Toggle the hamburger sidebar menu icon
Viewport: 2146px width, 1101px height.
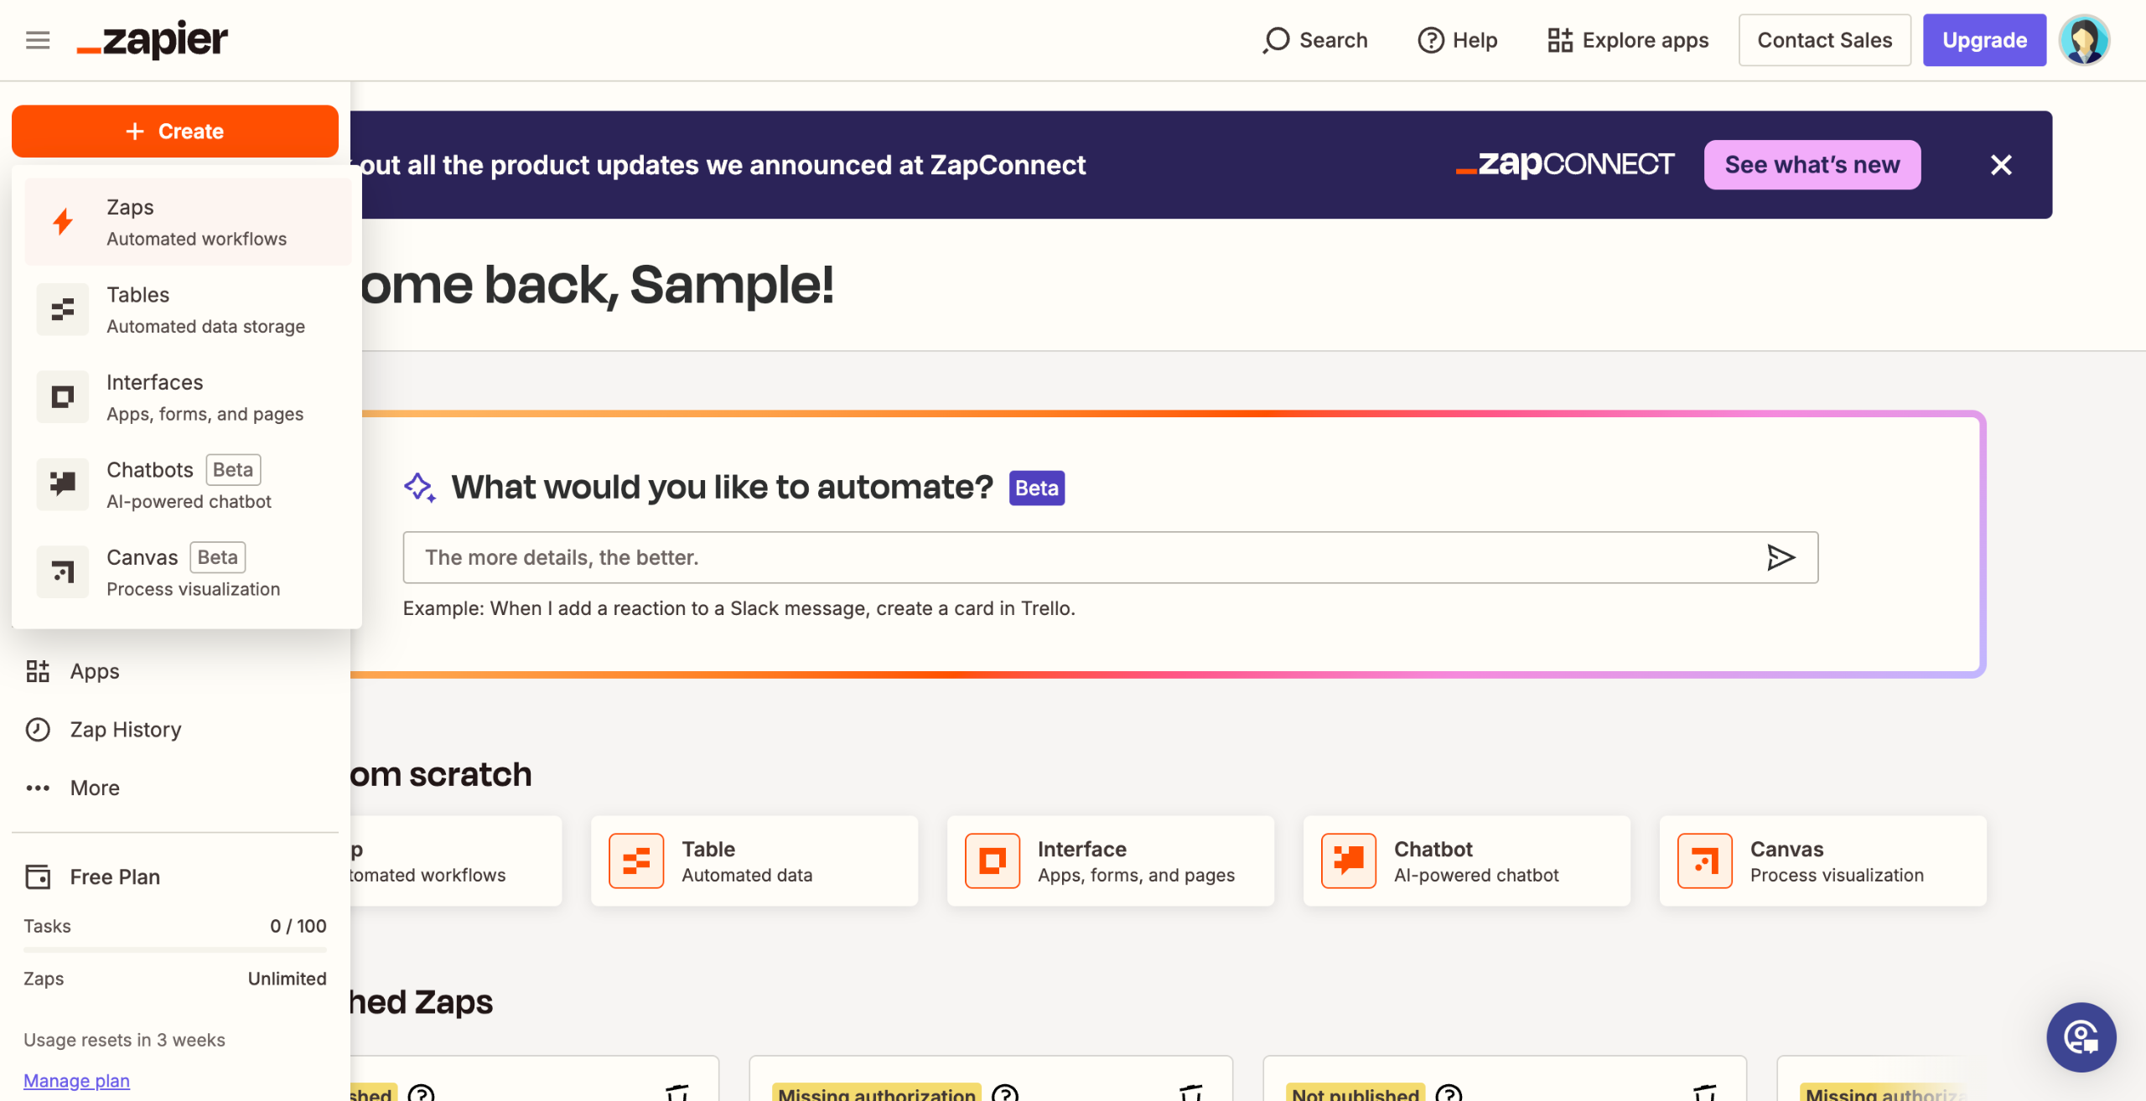click(38, 40)
